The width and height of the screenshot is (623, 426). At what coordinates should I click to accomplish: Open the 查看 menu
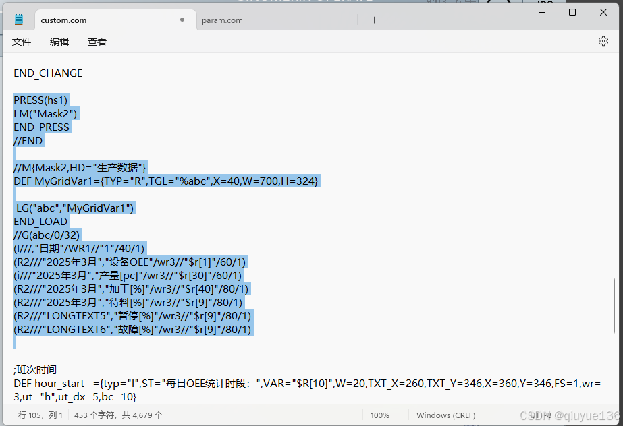(97, 42)
